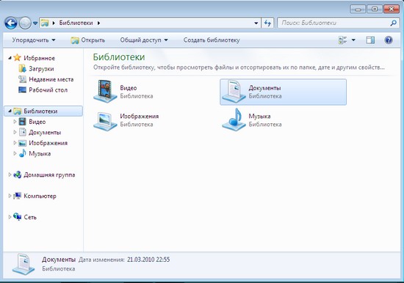Viewport: 404px width, 283px height.
Task: Click the Изображения library name label
Action: [x=139, y=116]
